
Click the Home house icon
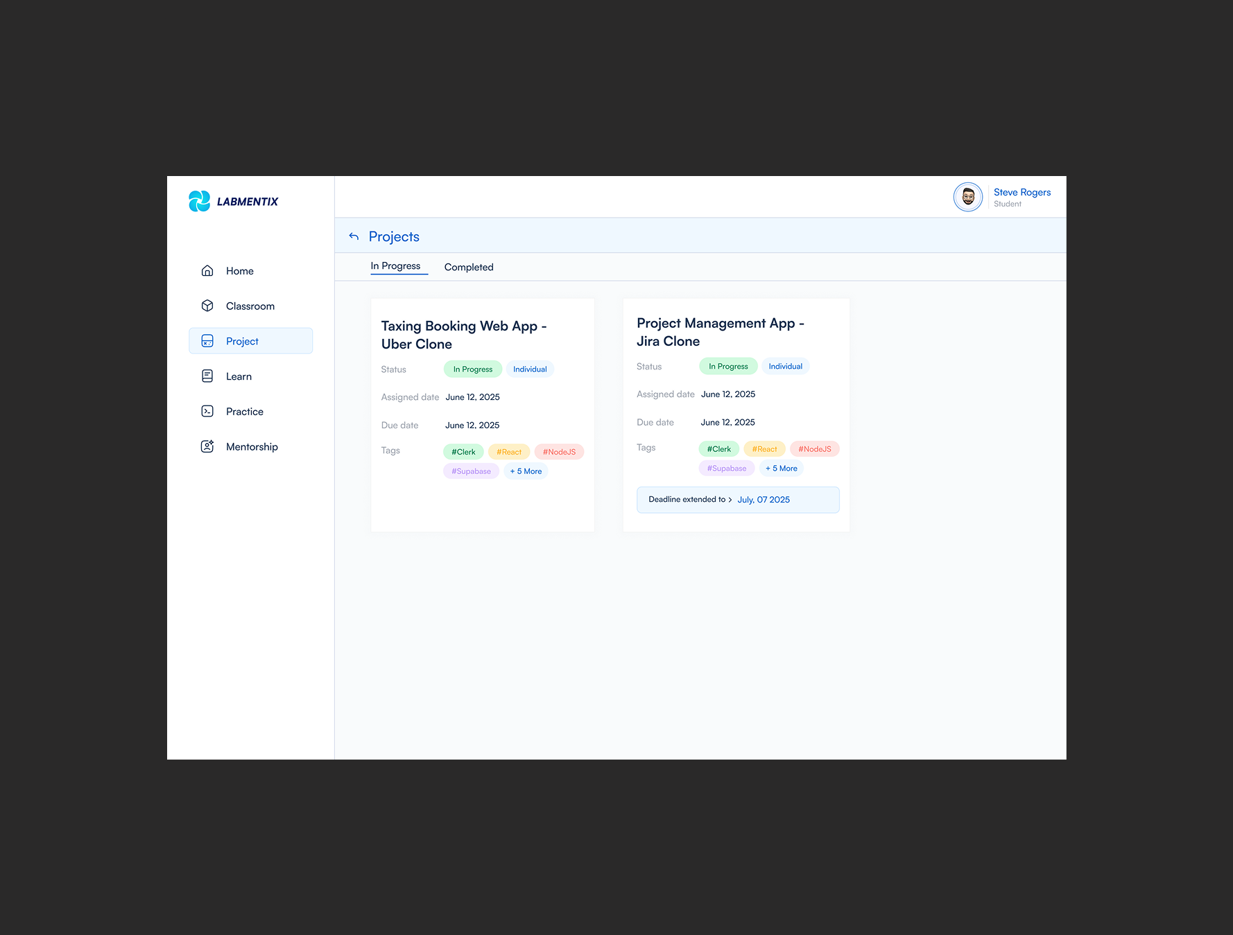click(207, 270)
